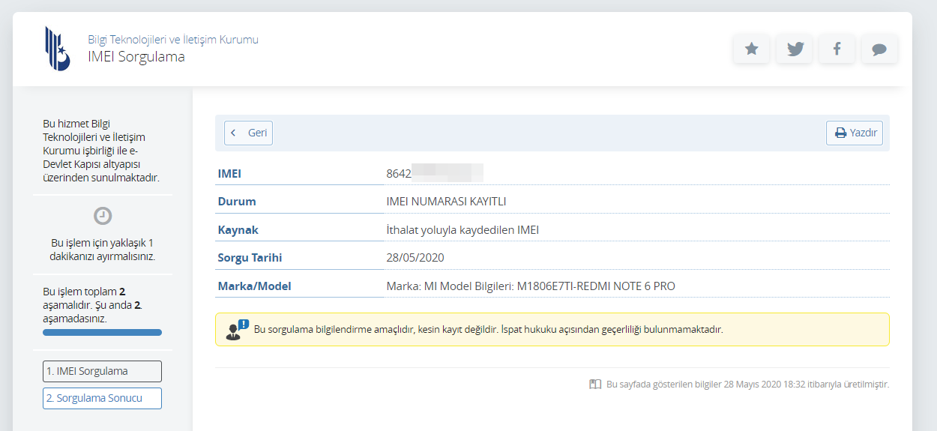937x431 pixels.
Task: Click the book icon beside the timestamp
Action: [x=595, y=384]
